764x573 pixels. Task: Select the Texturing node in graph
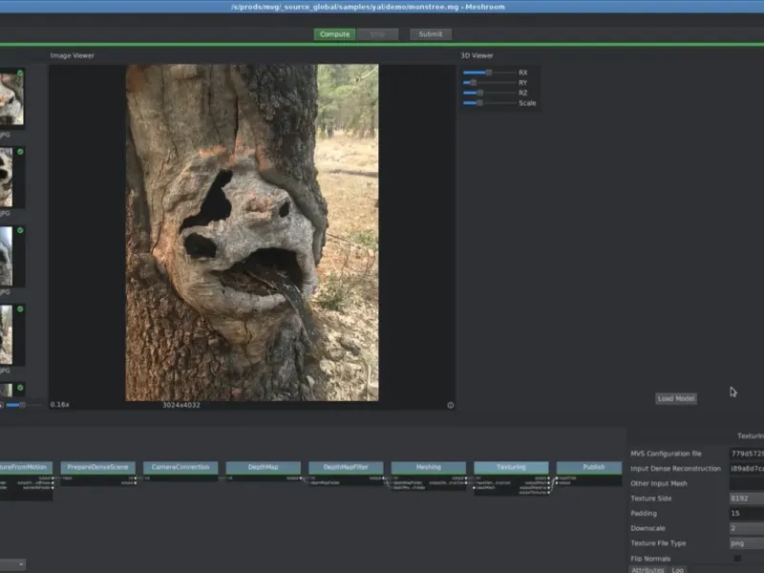click(511, 467)
